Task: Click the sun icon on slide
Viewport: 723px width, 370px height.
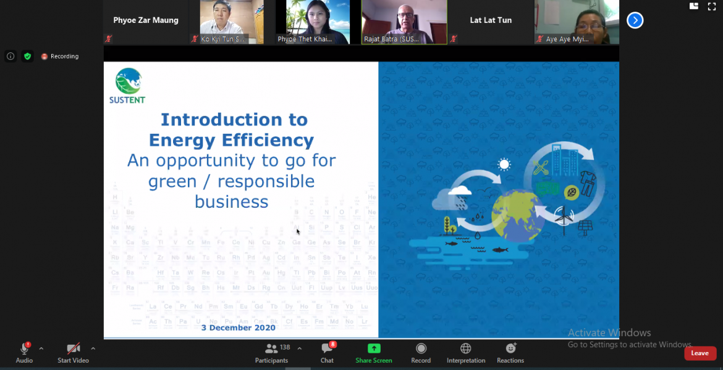Action: 504,164
